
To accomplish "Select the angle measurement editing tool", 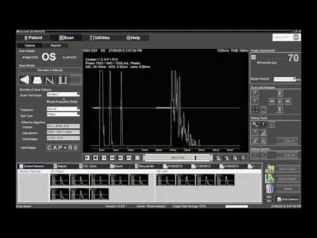I will click(x=263, y=133).
